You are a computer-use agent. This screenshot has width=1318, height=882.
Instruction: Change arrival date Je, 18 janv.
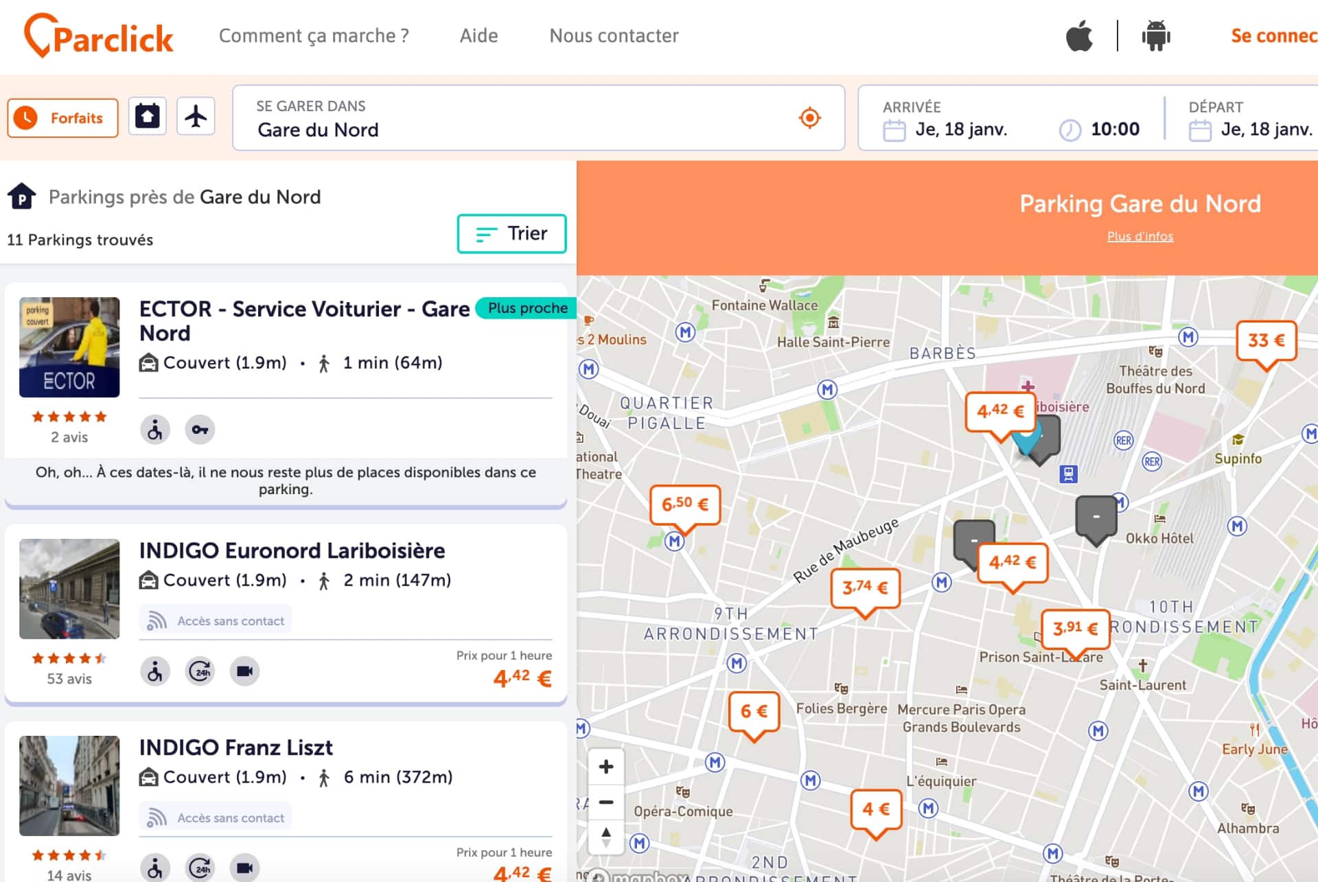click(x=961, y=129)
